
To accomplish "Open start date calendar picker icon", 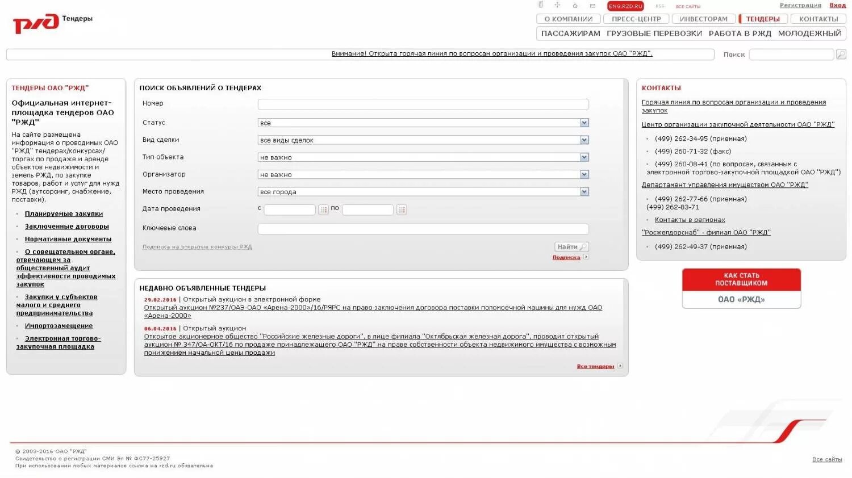I will tap(324, 209).
